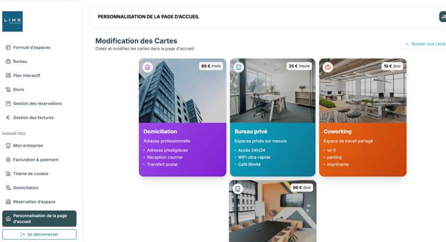
Task: Click the 19 € /jour price badge
Action: tap(392, 66)
